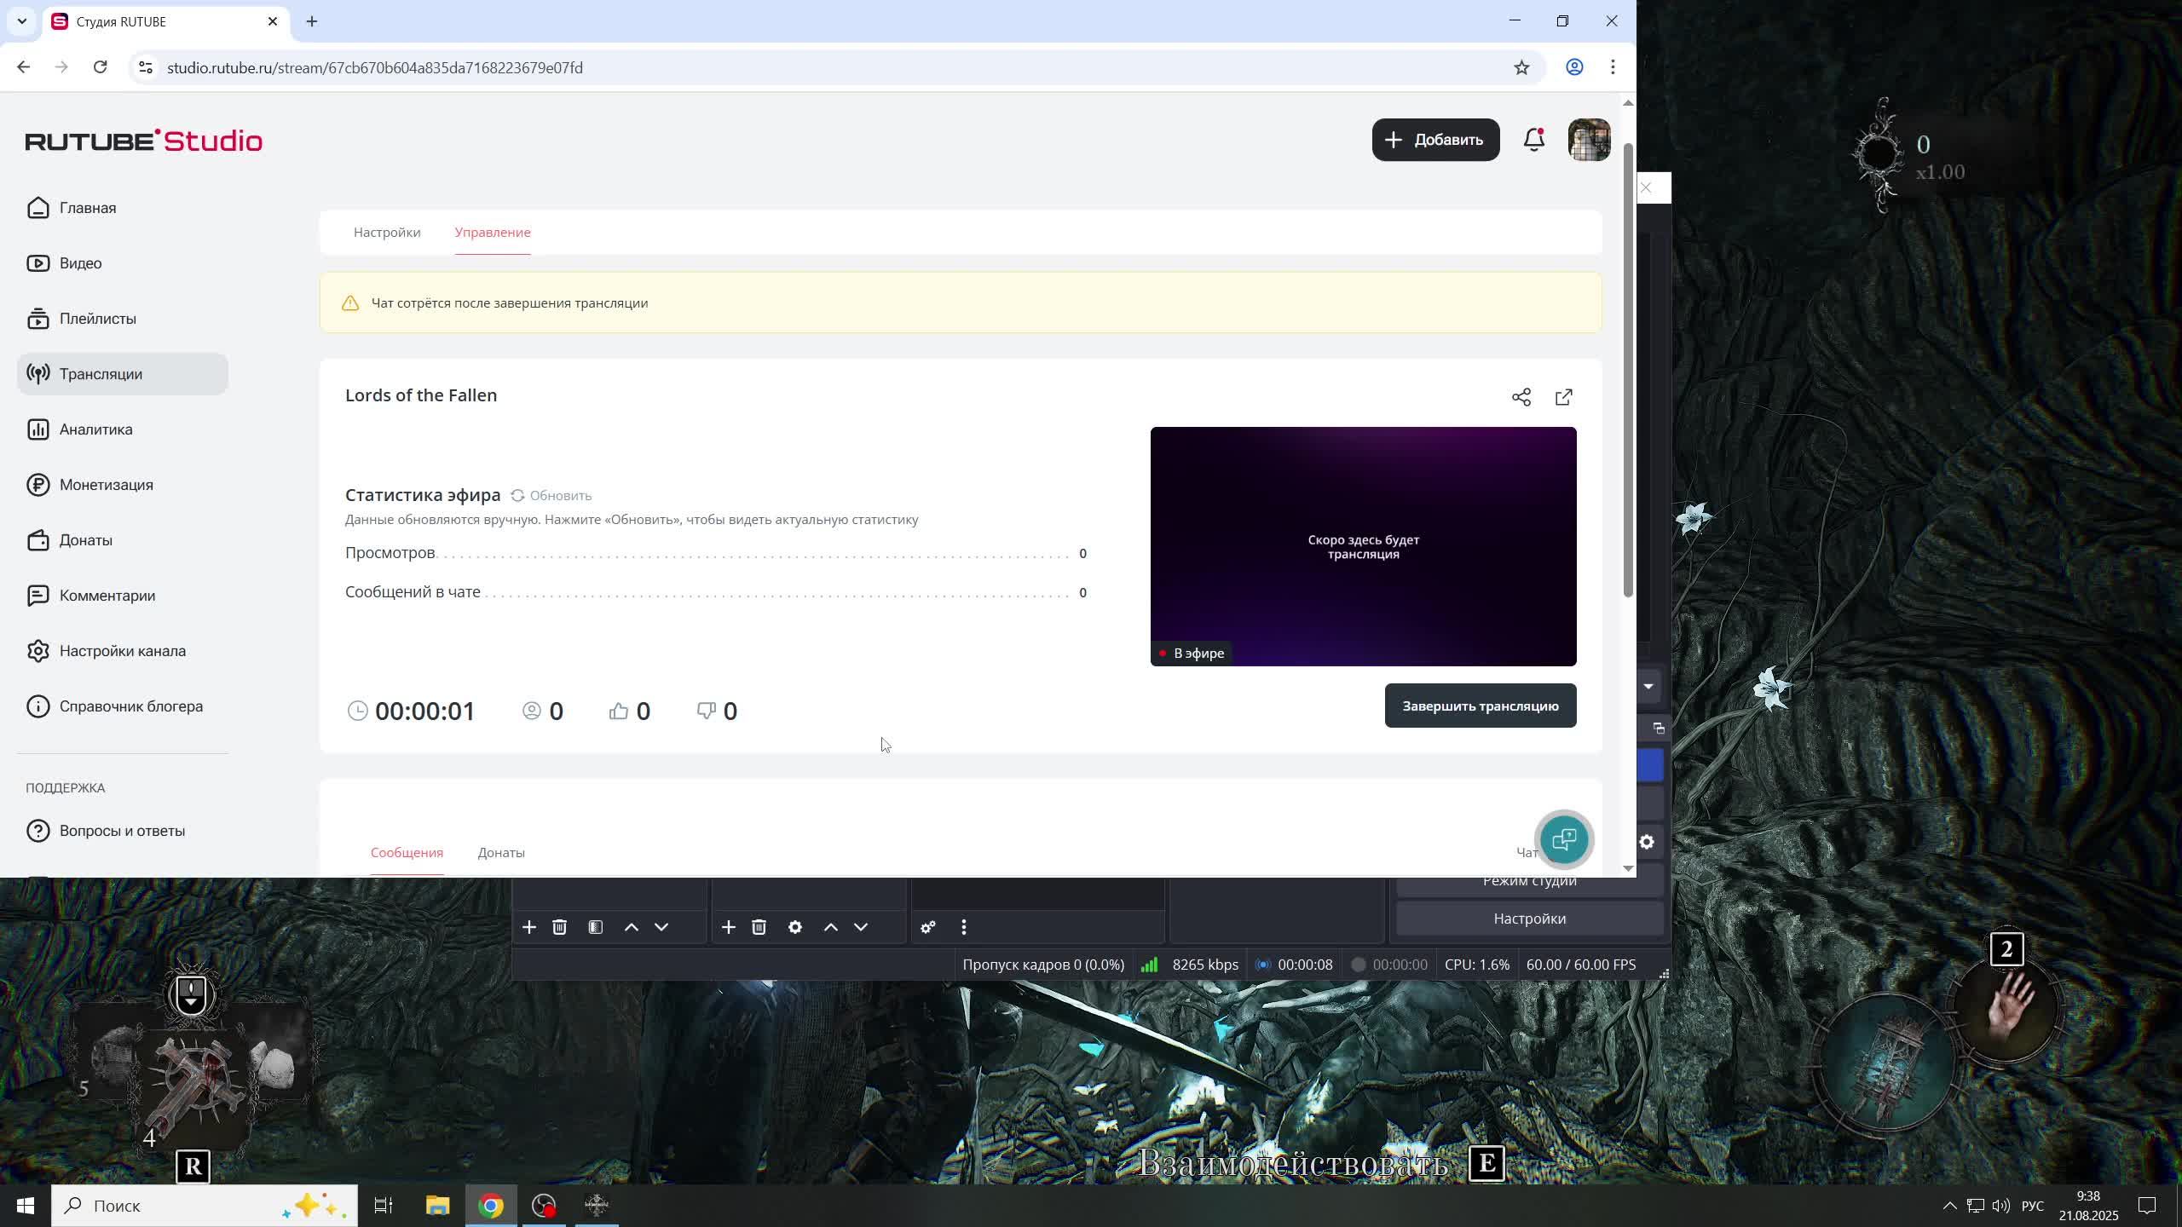Click the Windows search box
The image size is (2182, 1227).
[x=188, y=1206]
